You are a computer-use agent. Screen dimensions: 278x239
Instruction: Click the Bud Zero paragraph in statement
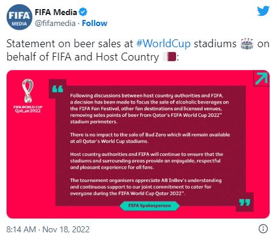point(150,138)
